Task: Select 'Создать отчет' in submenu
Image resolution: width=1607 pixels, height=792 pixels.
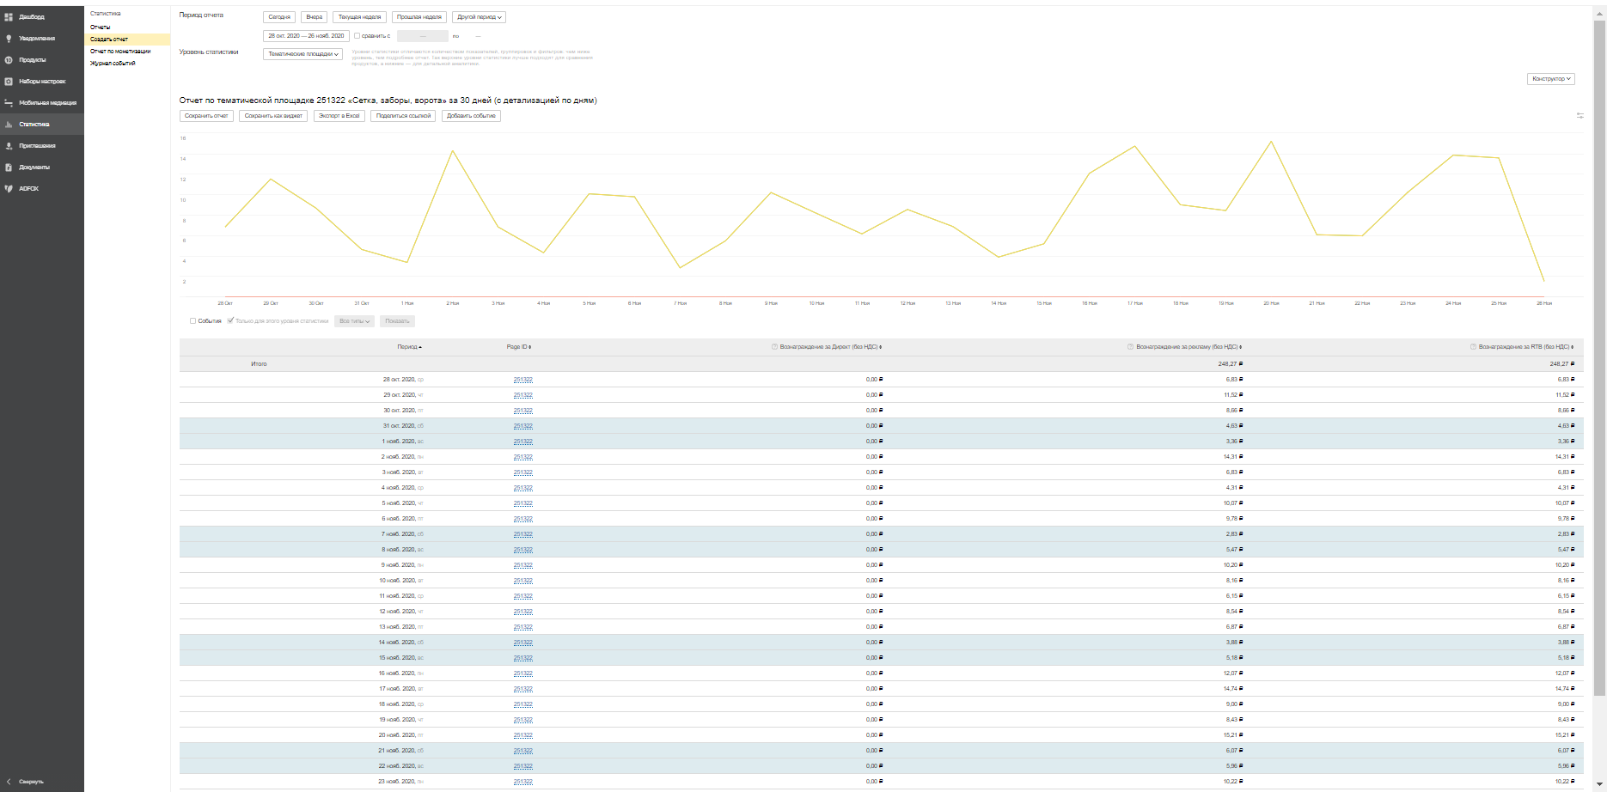Action: (109, 40)
